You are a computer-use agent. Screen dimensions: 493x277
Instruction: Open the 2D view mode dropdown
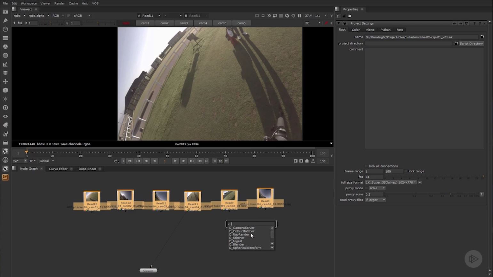point(313,23)
